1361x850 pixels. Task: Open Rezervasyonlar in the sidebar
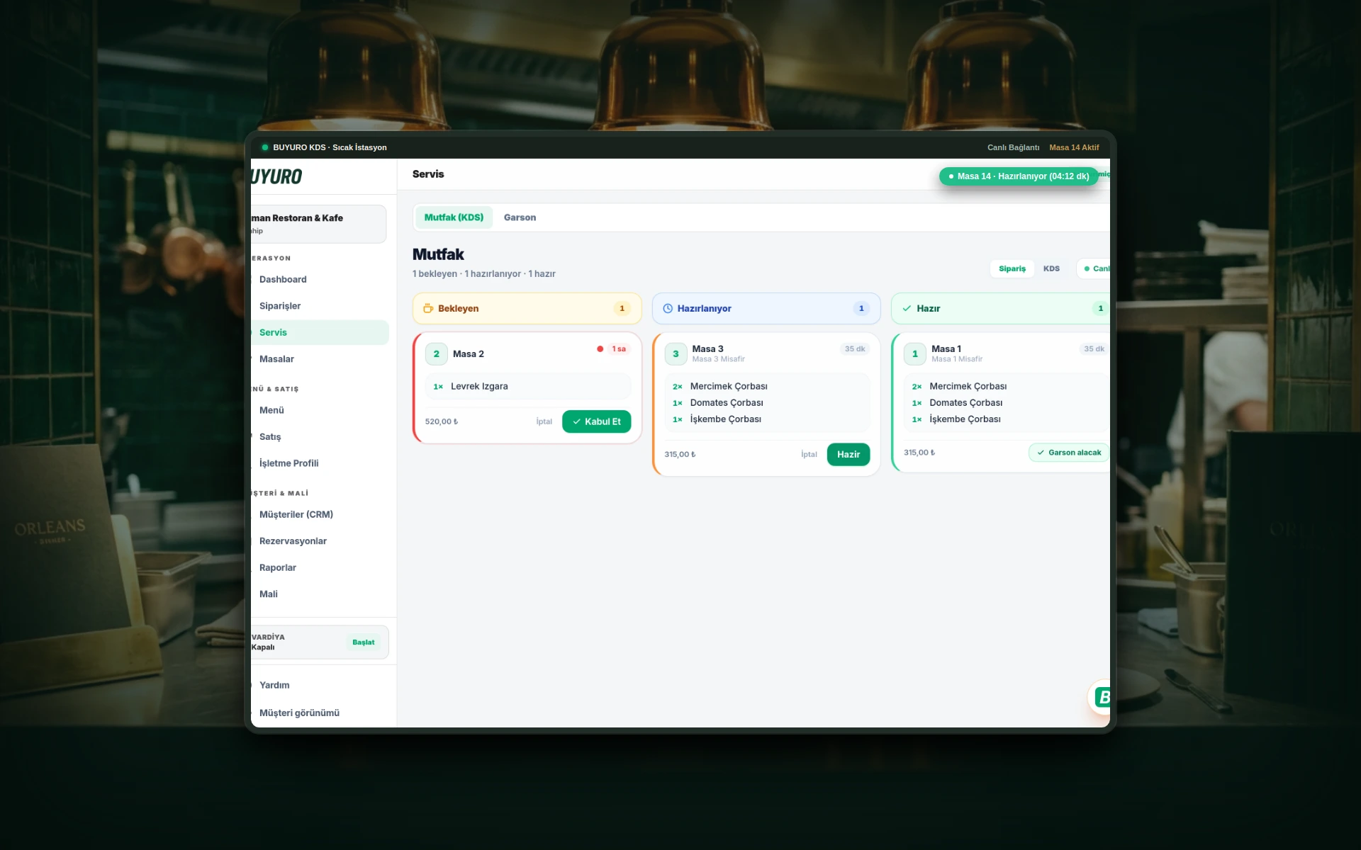click(x=320, y=541)
